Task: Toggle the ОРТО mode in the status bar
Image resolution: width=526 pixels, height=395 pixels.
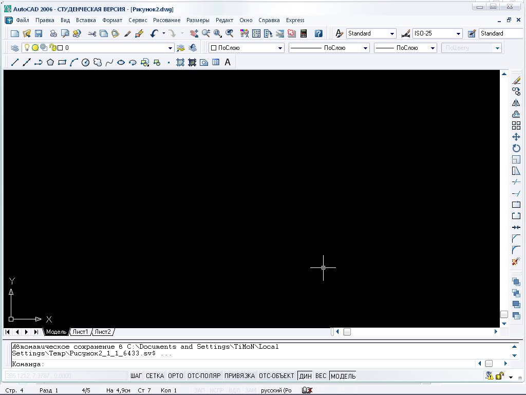Action: click(x=176, y=376)
